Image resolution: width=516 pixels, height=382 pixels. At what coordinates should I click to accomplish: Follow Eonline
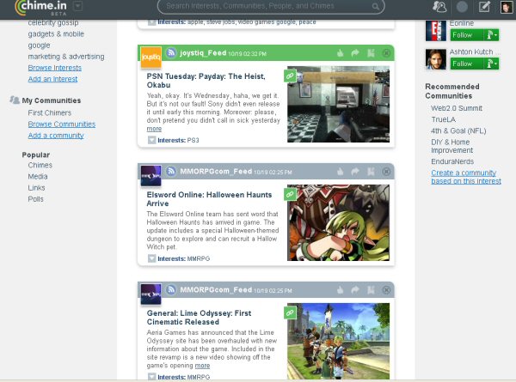click(x=467, y=35)
